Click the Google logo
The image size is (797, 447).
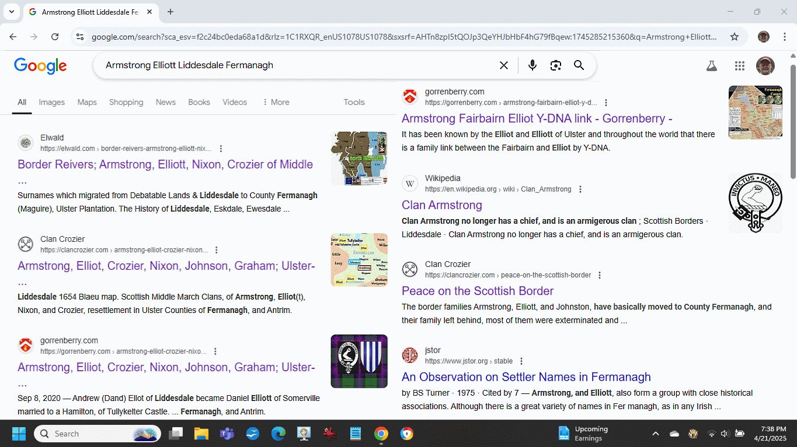[x=40, y=65]
